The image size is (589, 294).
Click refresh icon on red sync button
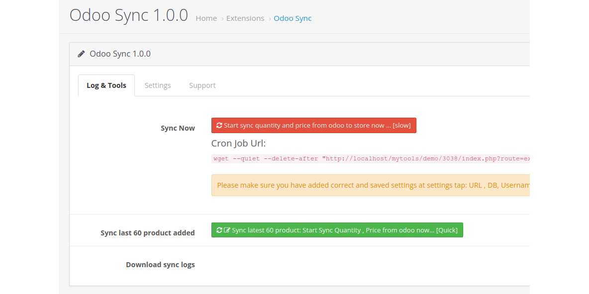pyautogui.click(x=219, y=125)
